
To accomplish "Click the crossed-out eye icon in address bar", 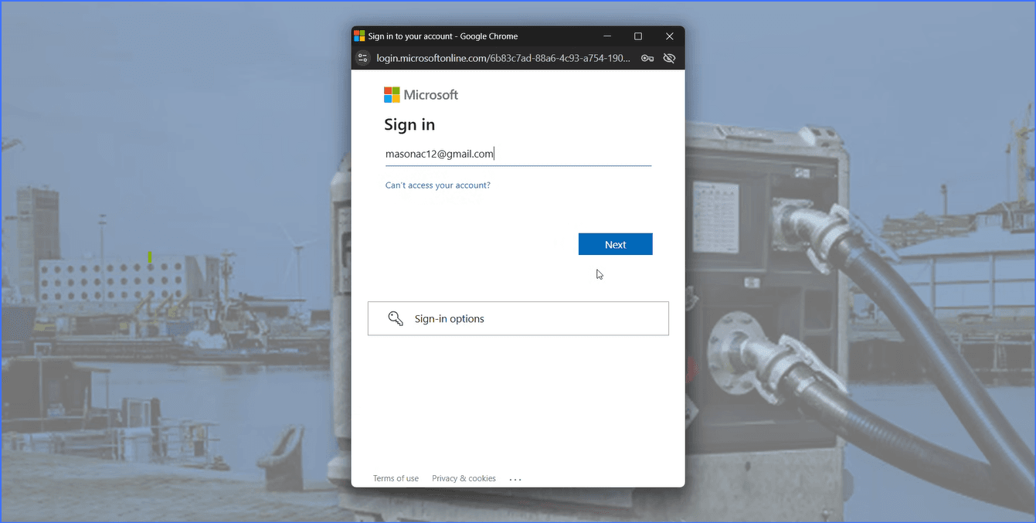I will pyautogui.click(x=669, y=58).
